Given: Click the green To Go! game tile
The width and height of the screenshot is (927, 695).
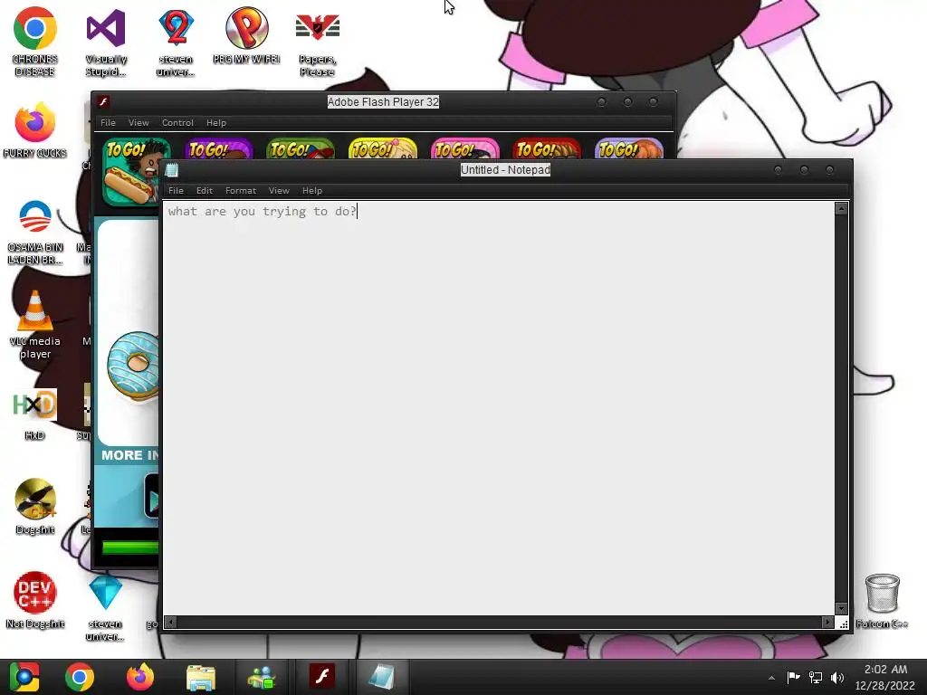Looking at the screenshot, I should pos(301,148).
